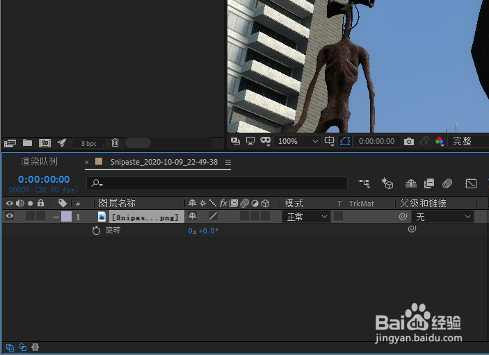The image size is (489, 355).
Task: Hide layer 1 with its eye toggle
Action: click(10, 216)
